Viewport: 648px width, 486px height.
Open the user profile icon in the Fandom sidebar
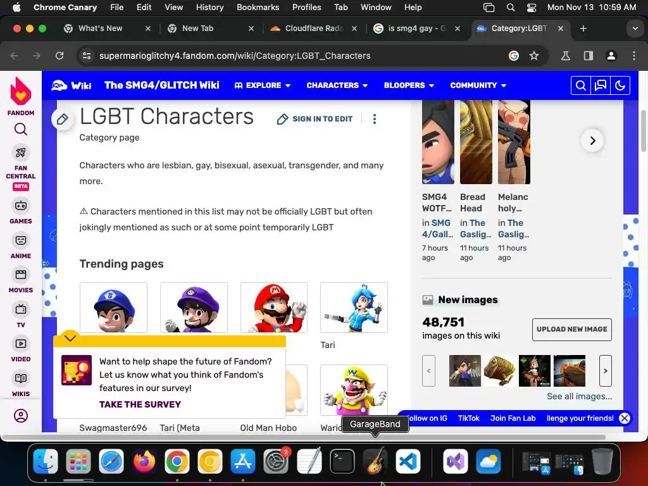click(21, 415)
